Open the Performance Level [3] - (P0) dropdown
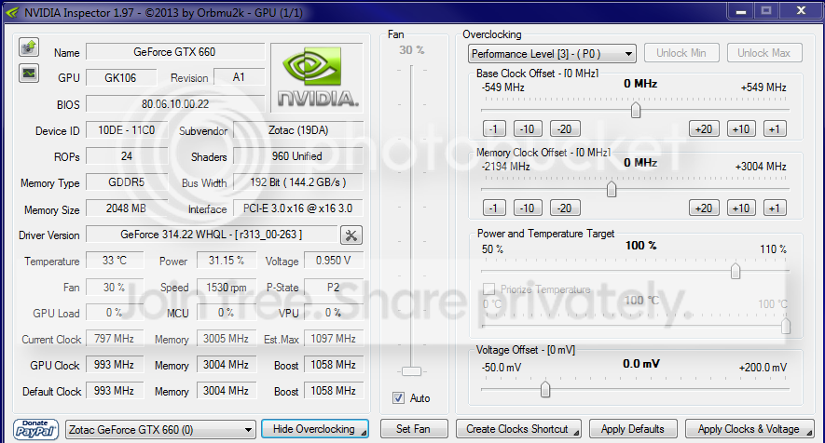Image resolution: width=825 pixels, height=443 pixels. [x=552, y=54]
